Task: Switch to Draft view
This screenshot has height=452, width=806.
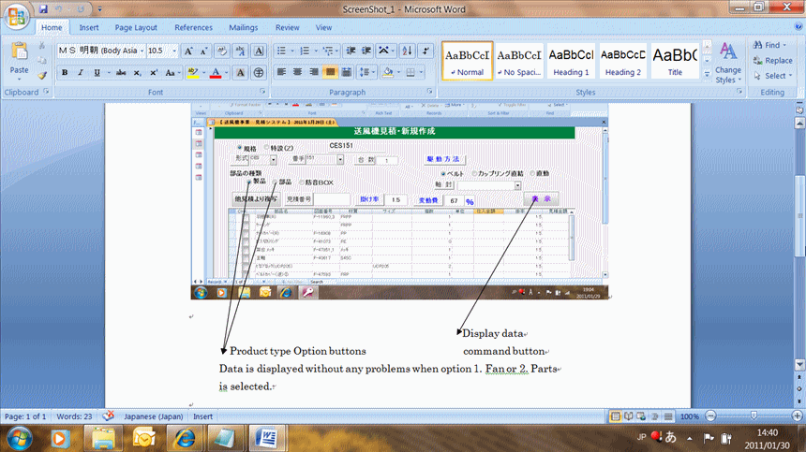Action: tap(668, 416)
